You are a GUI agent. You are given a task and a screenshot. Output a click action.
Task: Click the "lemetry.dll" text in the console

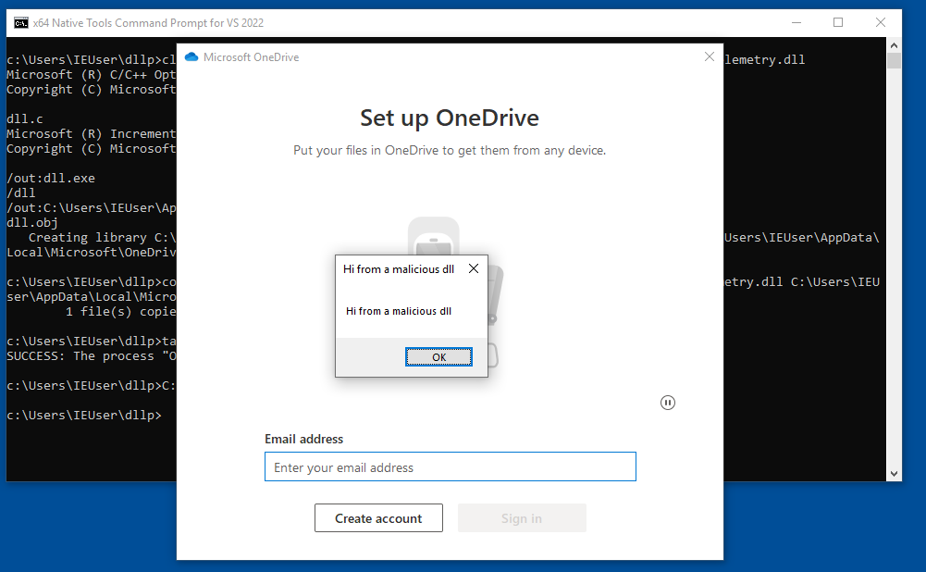tap(765, 59)
